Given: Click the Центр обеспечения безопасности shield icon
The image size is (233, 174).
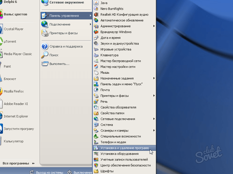Looking at the screenshot, I should [96, 165].
